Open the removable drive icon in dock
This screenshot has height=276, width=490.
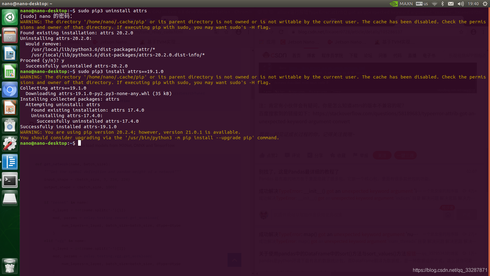click(x=10, y=198)
